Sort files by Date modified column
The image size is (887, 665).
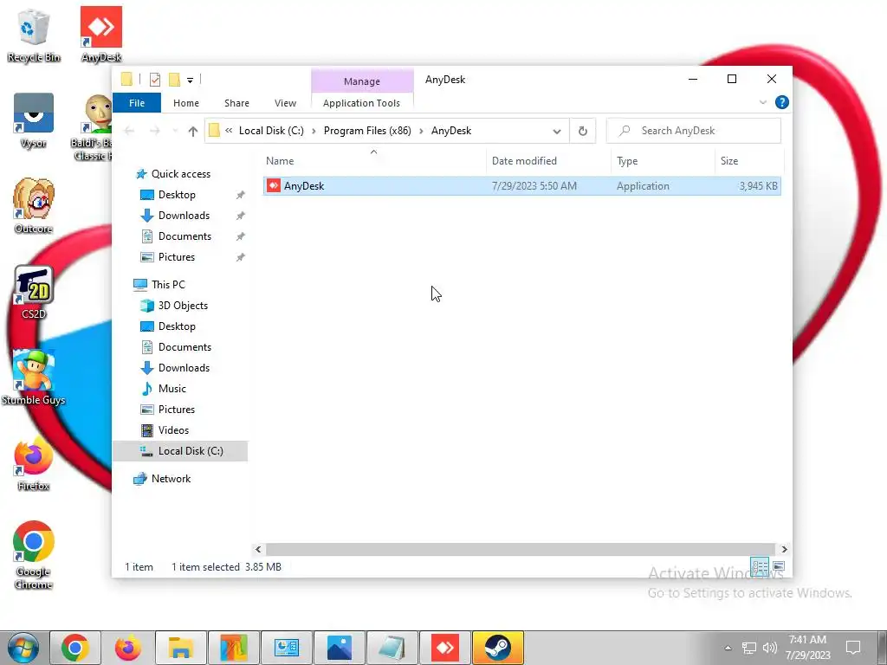(548, 160)
